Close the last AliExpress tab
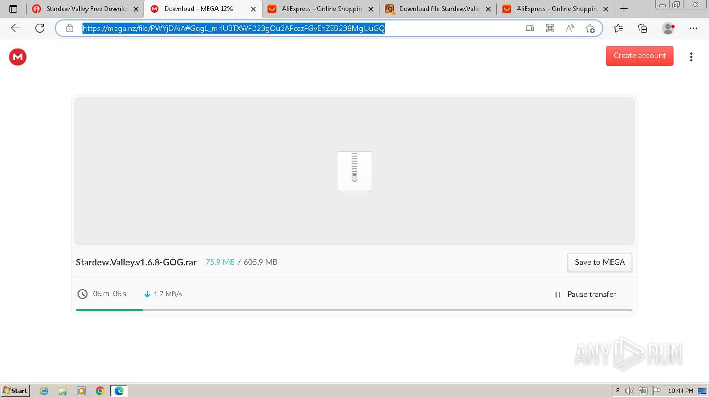The width and height of the screenshot is (709, 398). pos(606,9)
